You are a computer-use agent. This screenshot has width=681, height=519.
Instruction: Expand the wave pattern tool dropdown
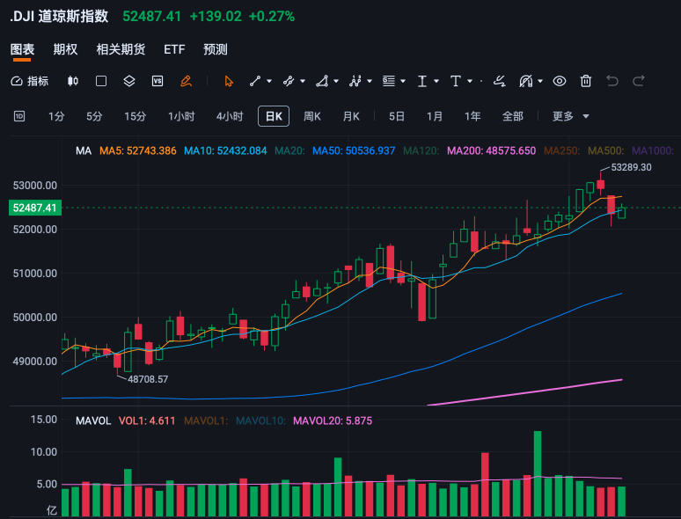click(x=370, y=81)
